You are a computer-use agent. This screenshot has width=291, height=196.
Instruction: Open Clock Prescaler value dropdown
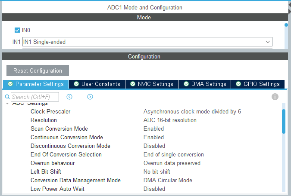click(x=192, y=111)
